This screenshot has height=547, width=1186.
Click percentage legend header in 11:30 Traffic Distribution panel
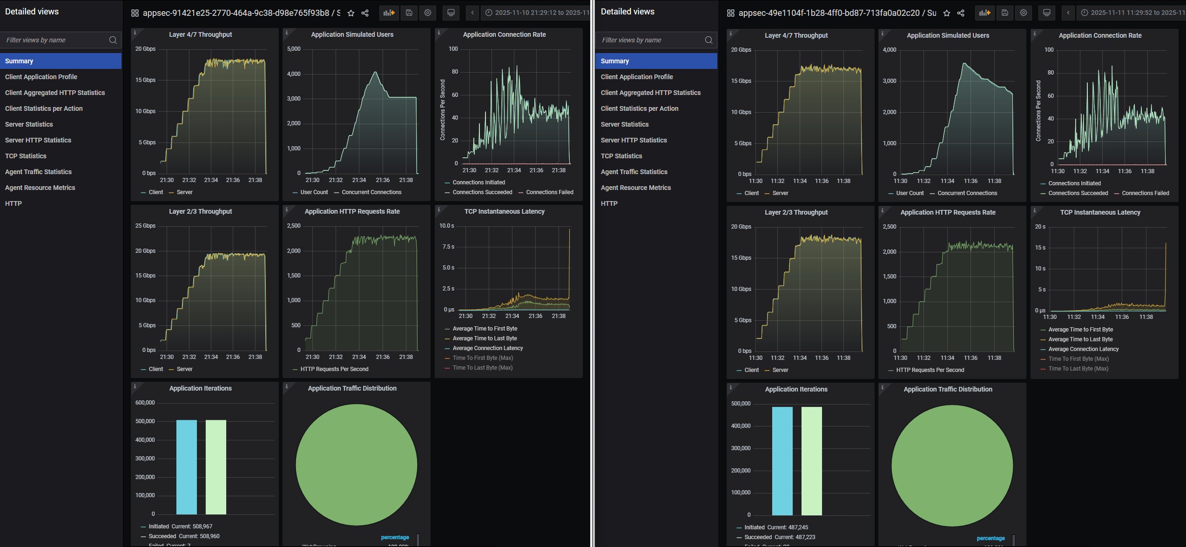click(x=991, y=538)
